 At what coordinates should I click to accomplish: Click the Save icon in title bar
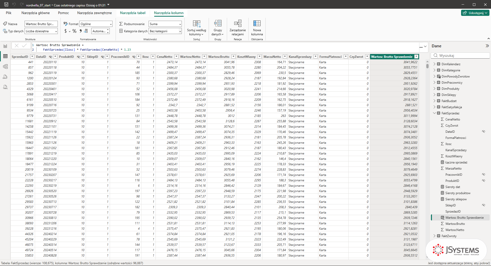6,4
